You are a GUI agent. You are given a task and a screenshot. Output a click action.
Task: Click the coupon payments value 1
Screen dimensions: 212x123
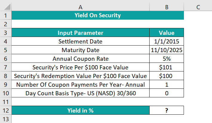point(167,85)
